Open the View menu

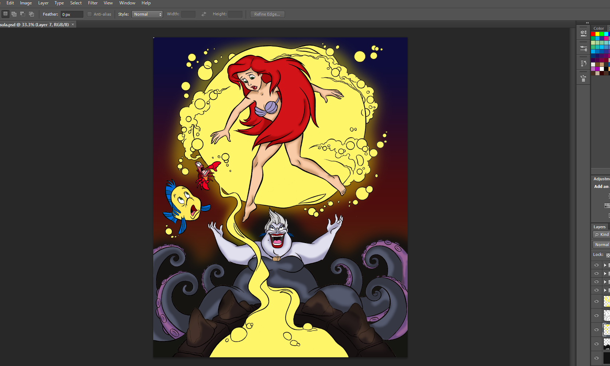(x=108, y=3)
